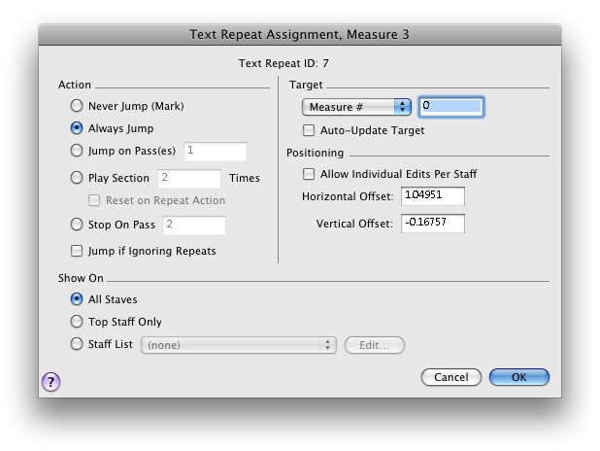Select Never Jump (Mark) radio button

[77, 106]
